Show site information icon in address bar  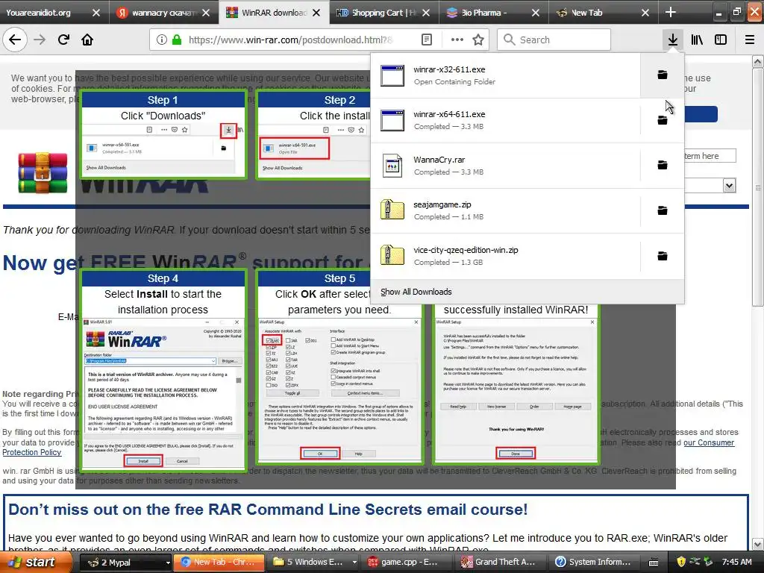162,40
